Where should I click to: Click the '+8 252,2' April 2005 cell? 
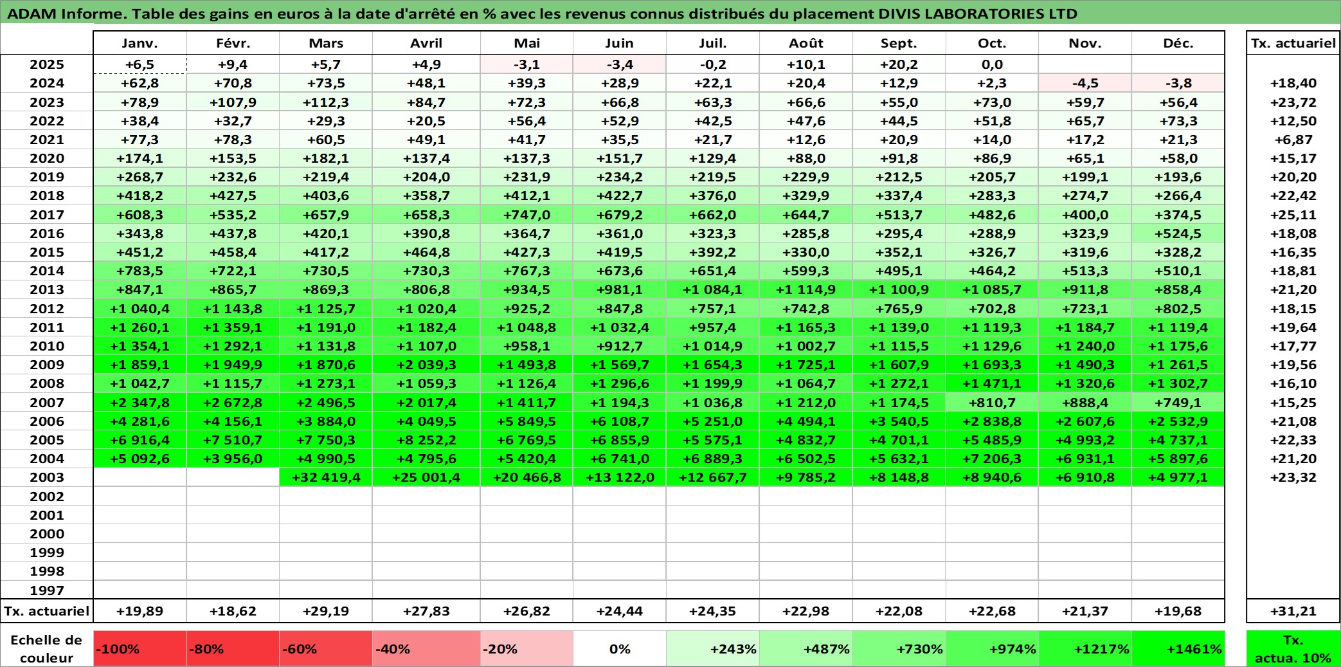426,440
